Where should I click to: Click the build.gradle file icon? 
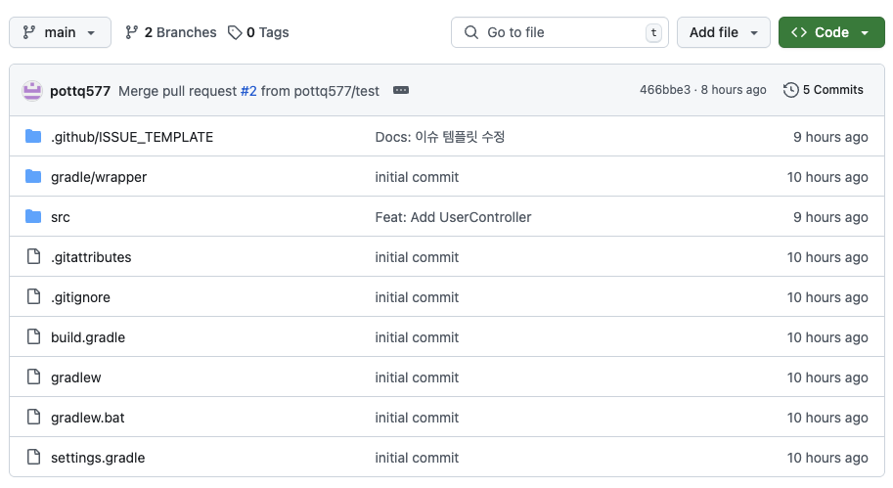pyautogui.click(x=33, y=337)
